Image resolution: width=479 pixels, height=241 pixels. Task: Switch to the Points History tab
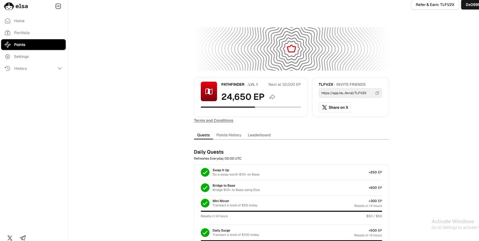coord(229,135)
